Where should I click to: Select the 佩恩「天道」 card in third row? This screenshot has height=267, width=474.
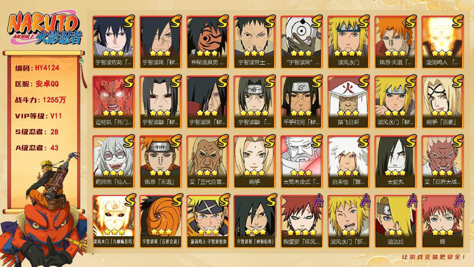coord(160,162)
